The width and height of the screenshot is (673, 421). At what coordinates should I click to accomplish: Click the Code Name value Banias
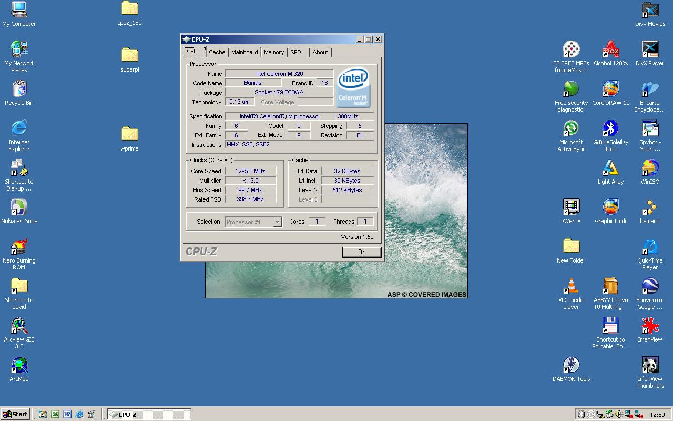point(253,83)
